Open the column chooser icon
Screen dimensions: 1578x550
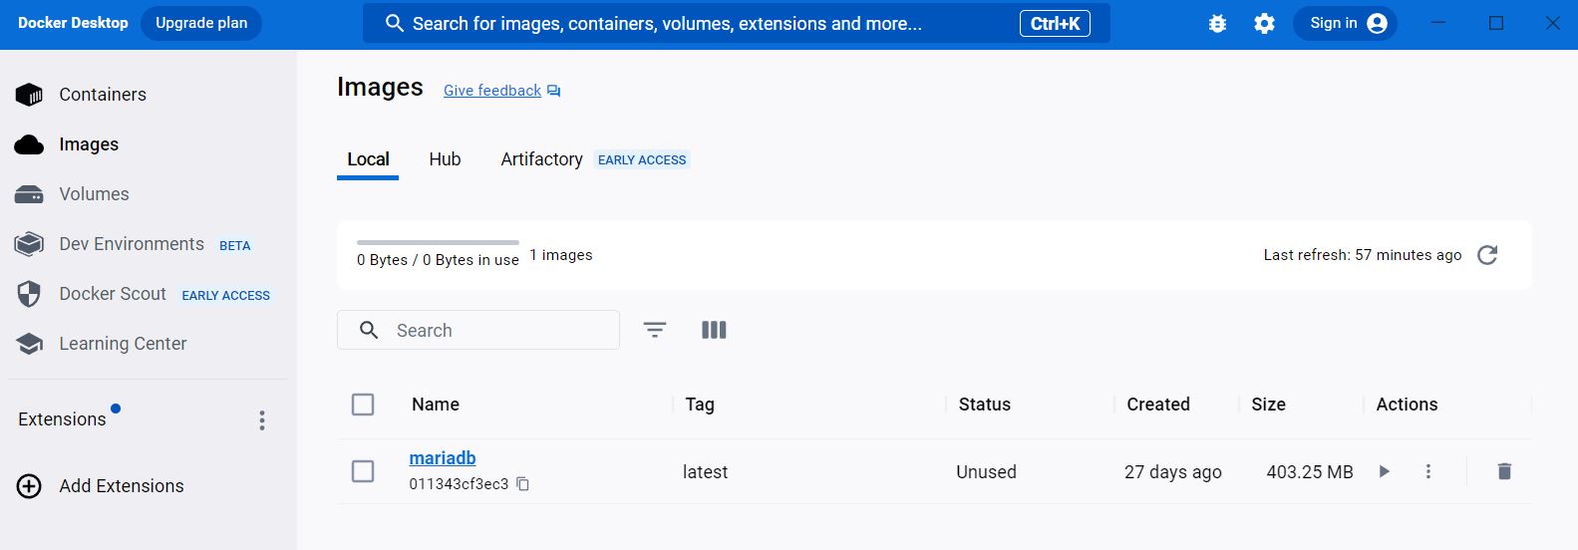click(x=714, y=330)
